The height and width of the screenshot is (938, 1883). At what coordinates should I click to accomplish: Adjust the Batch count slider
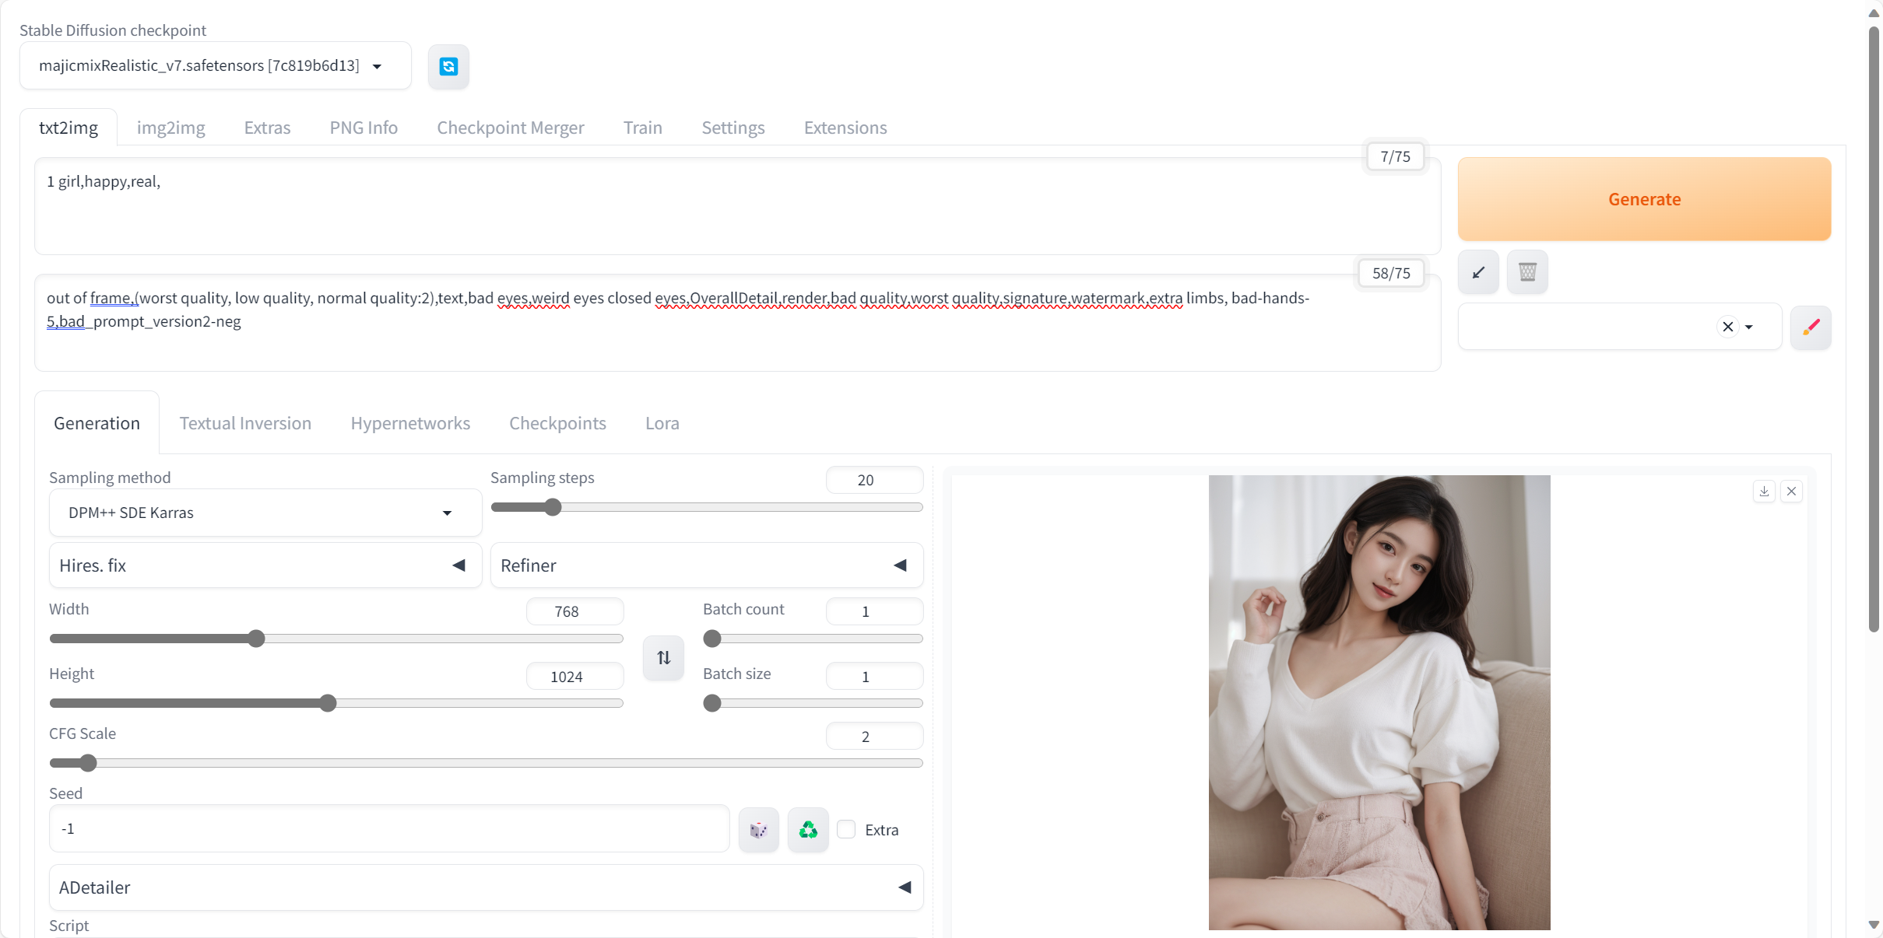[x=813, y=639]
